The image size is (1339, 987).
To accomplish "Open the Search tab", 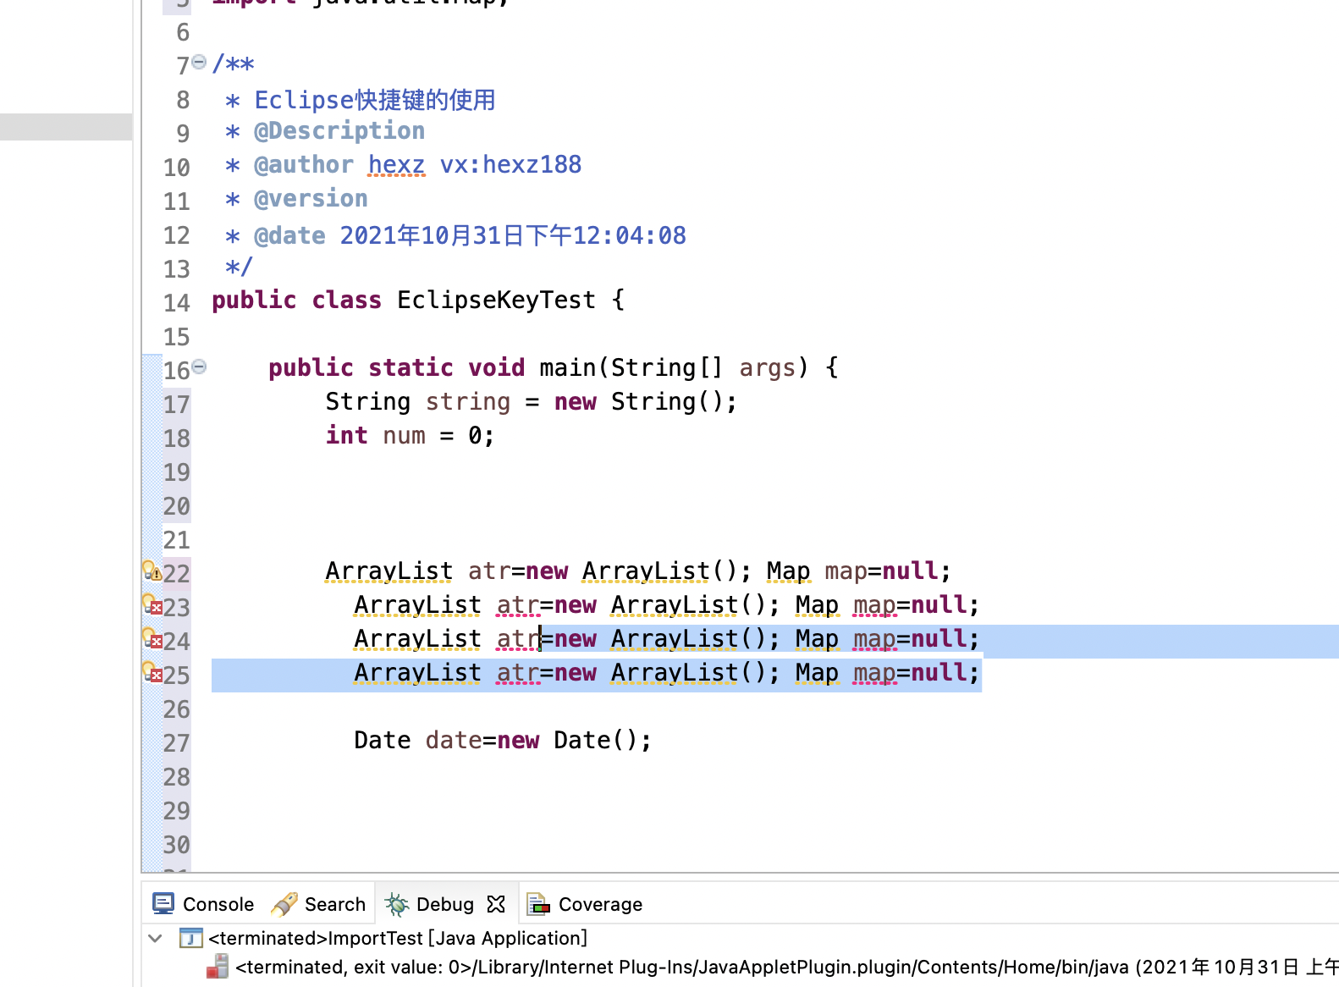I will (319, 904).
